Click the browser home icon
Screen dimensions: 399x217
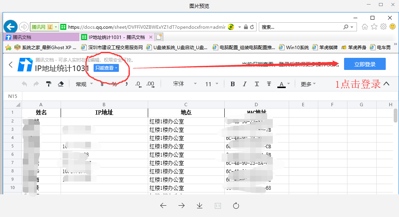pyautogui.click(x=365, y=27)
